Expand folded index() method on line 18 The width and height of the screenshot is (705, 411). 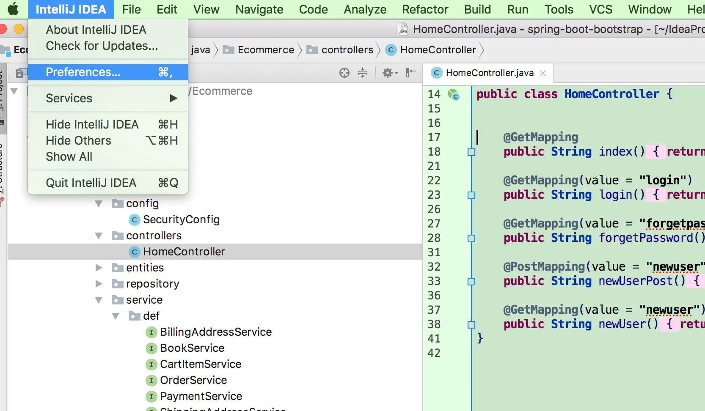point(471,152)
